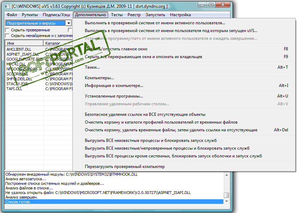298x213 pixels.
Task: Open the Файл menu
Action: [x=12, y=15]
